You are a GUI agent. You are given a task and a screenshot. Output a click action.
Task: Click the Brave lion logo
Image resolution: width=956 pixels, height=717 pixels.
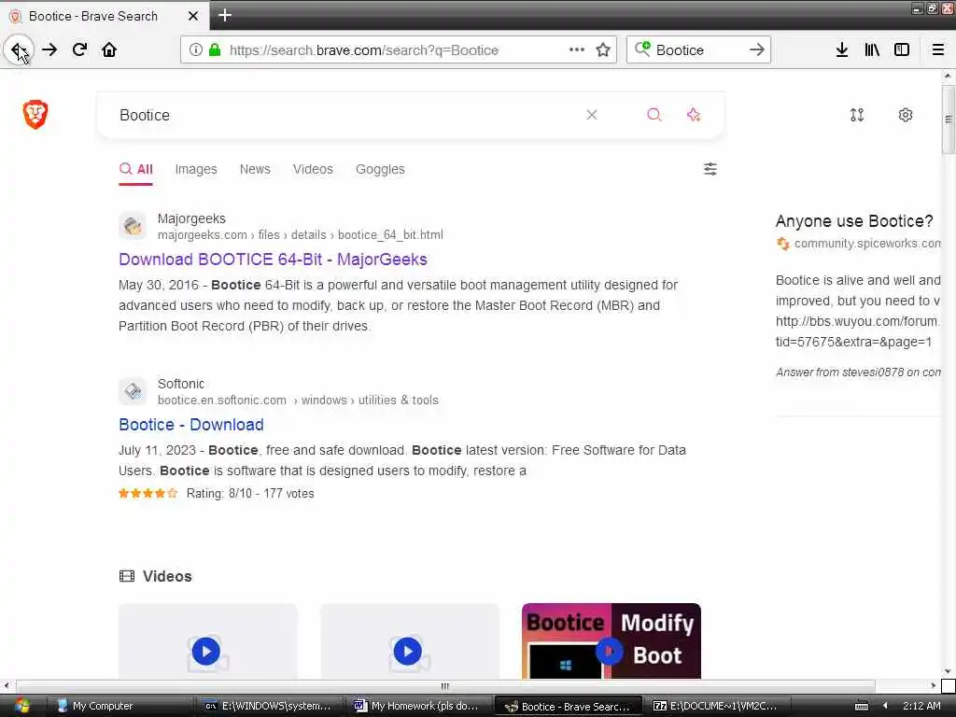pos(35,115)
